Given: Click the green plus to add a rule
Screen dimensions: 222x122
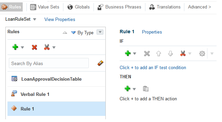Looking at the screenshot, I should click(15, 47).
